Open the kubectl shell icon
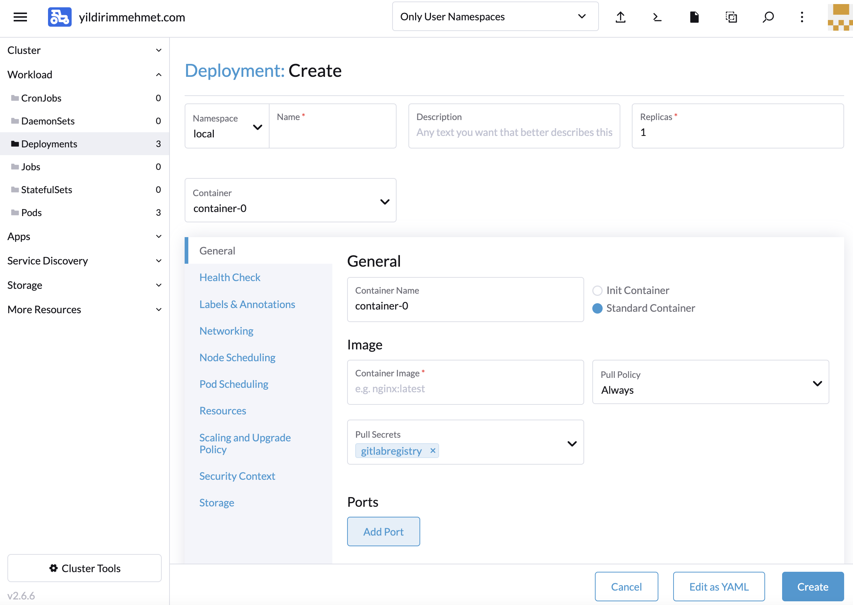The image size is (853, 605). click(657, 17)
